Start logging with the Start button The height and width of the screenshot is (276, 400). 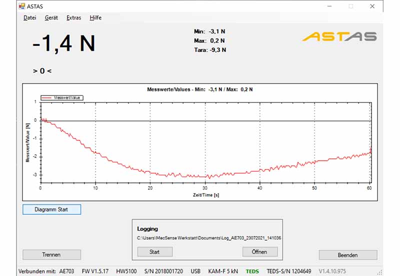pos(154,252)
